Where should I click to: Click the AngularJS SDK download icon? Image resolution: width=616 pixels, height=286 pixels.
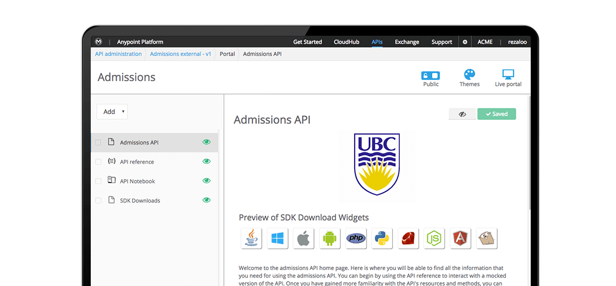coord(460,239)
